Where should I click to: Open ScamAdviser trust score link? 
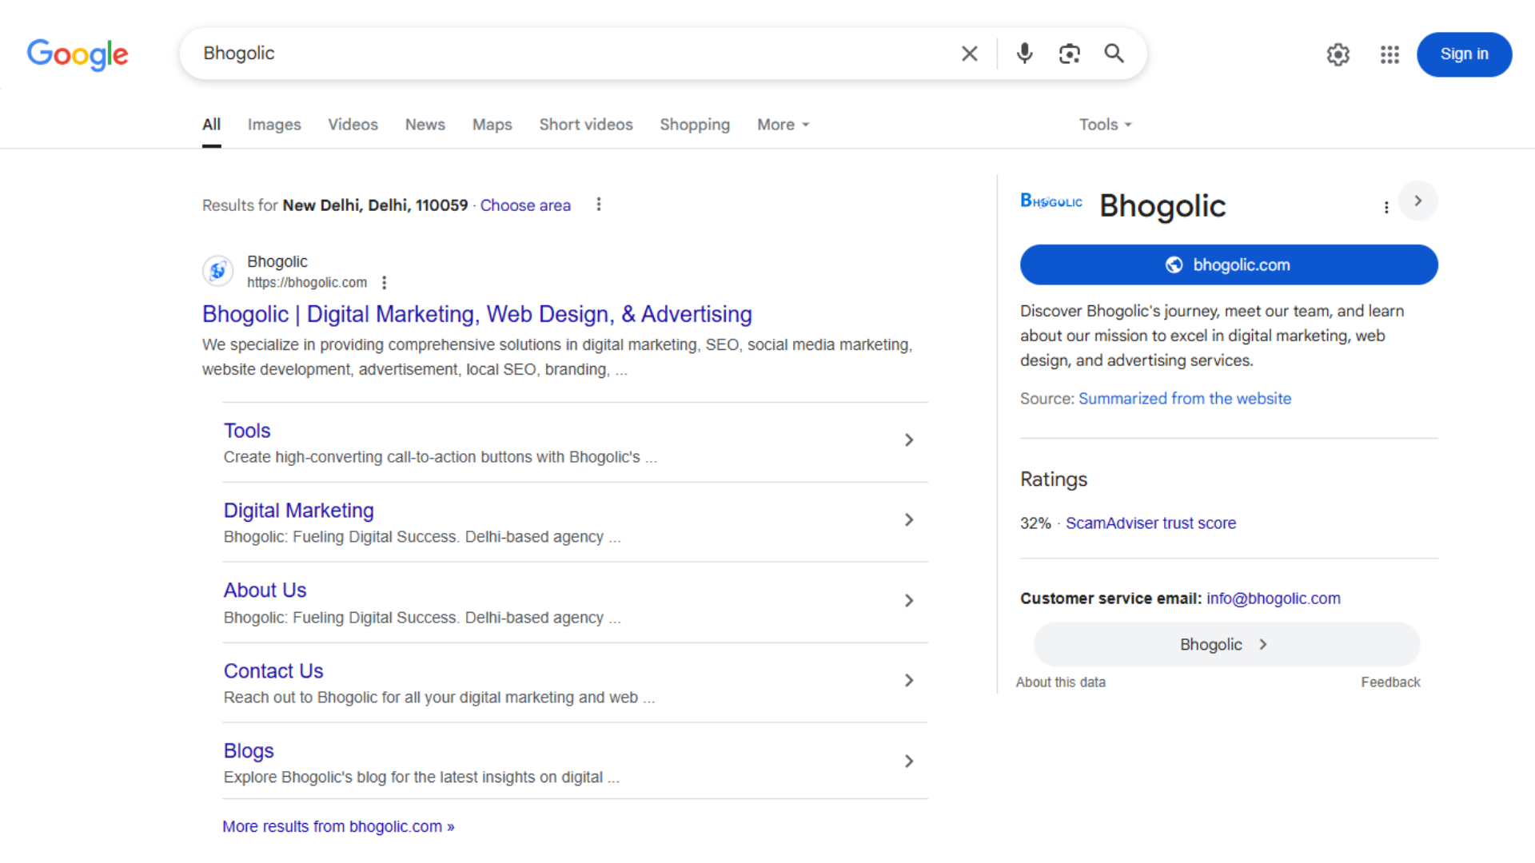[x=1150, y=523]
